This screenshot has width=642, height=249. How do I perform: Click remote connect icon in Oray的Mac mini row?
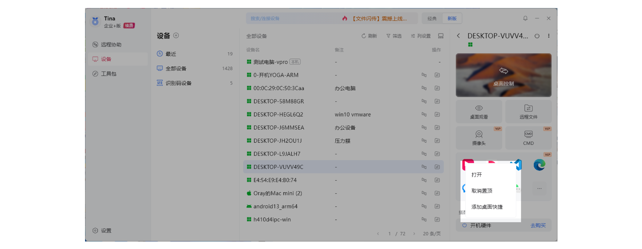point(424,193)
